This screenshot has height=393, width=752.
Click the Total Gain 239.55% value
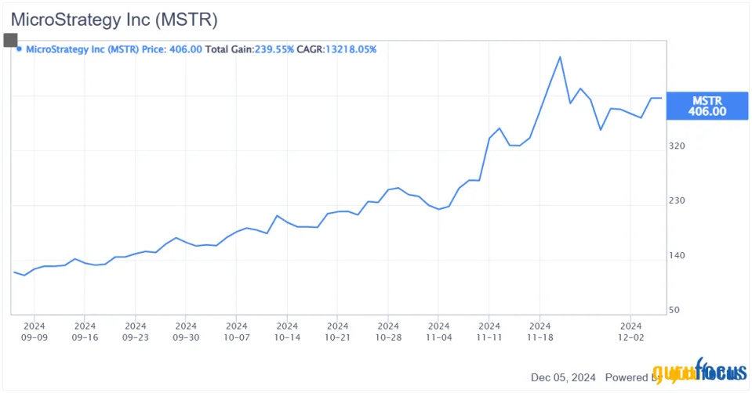(274, 49)
